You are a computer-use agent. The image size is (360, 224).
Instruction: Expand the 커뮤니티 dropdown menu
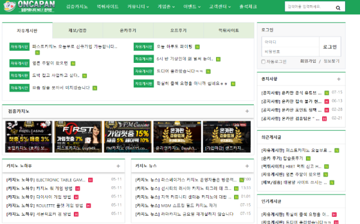[x=138, y=7]
